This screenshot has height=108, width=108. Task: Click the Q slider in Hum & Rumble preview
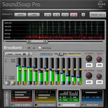point(23,95)
